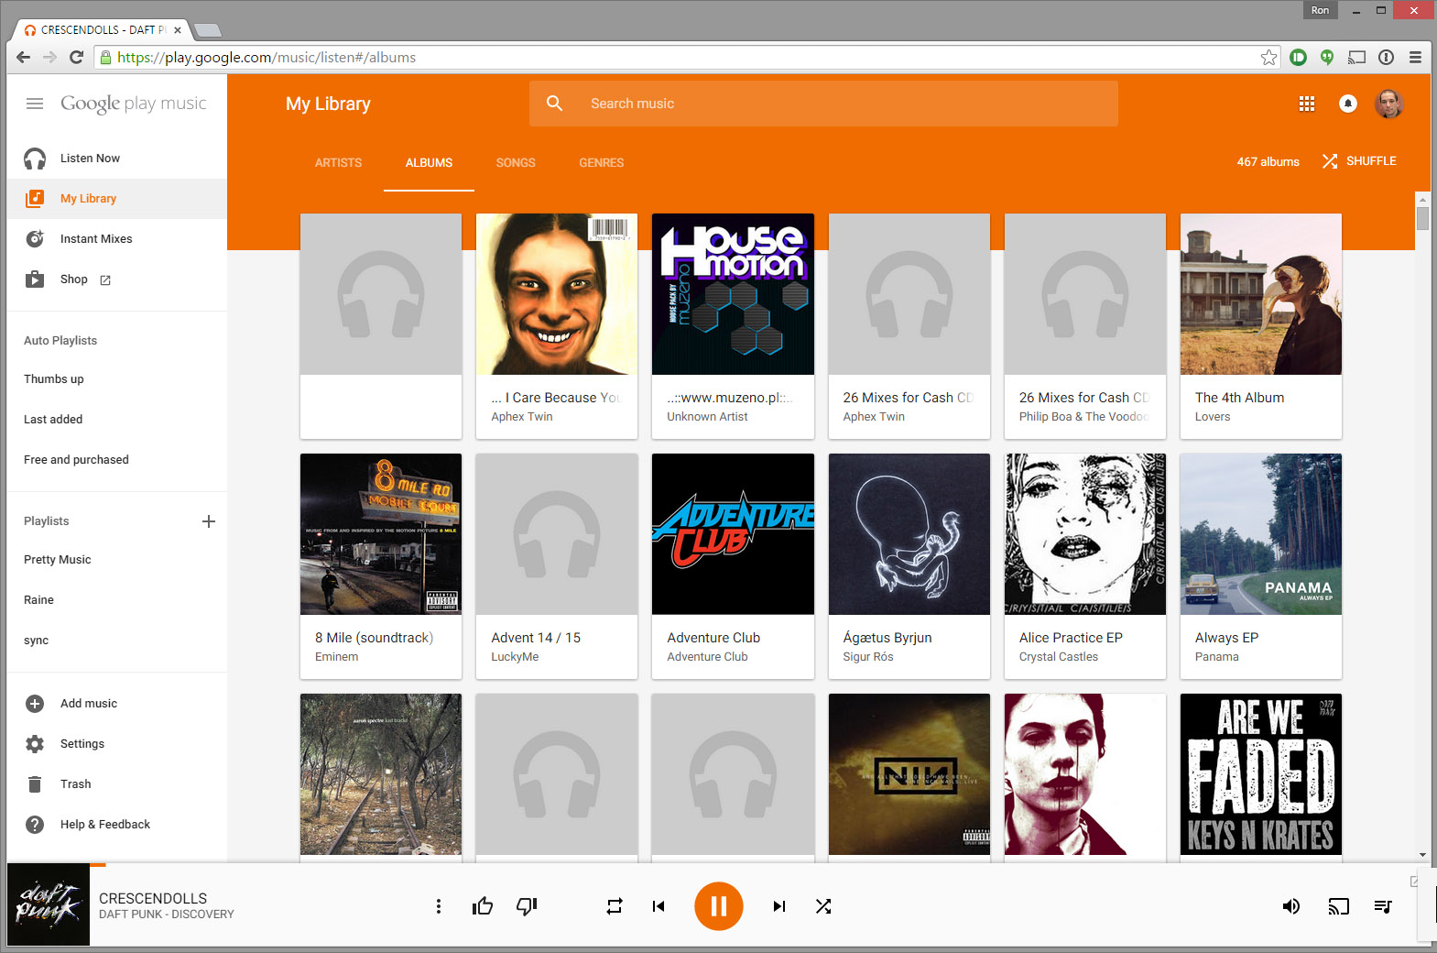This screenshot has height=953, width=1437.
Task: Pause the playing track
Action: click(x=719, y=906)
